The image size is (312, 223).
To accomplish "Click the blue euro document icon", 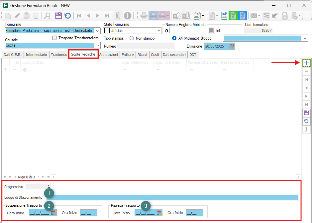I will 242,16.
